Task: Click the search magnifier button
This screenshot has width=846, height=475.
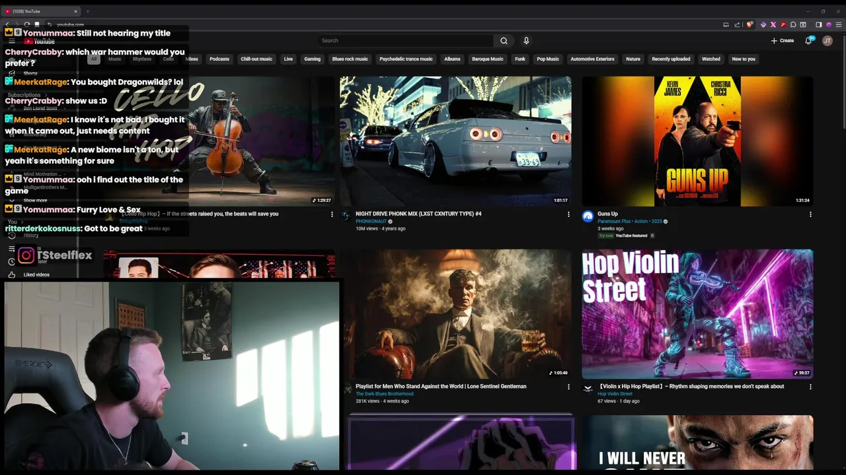Action: click(x=504, y=40)
